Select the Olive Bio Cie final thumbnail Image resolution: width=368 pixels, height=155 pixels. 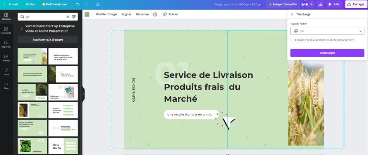63,146
